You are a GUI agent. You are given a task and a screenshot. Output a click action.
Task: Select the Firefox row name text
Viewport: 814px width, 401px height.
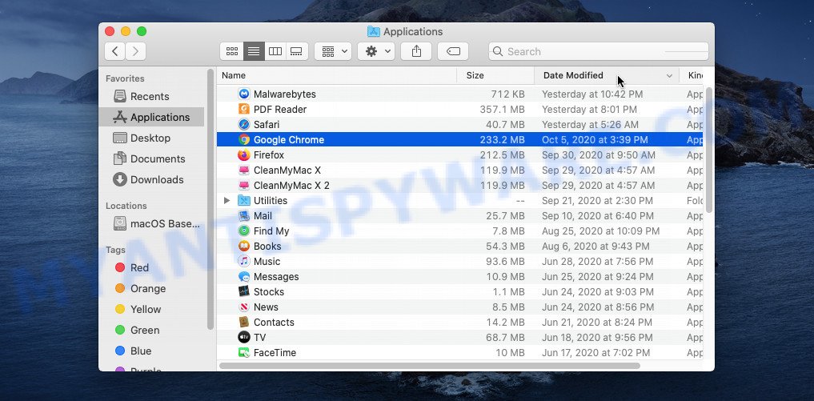pos(268,154)
